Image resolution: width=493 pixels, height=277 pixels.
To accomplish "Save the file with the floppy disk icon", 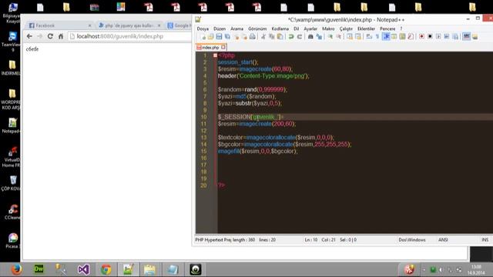I will (x=219, y=37).
